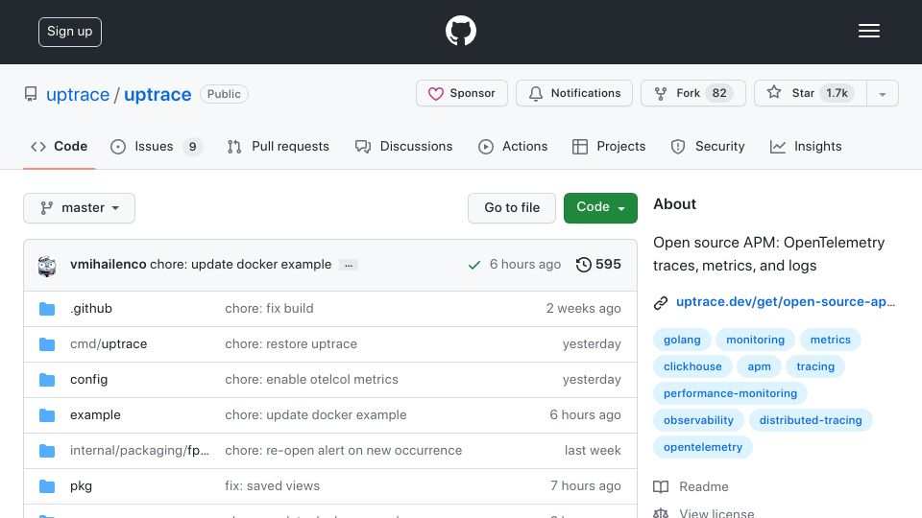The width and height of the screenshot is (922, 518).
Task: Switch to the Issues tab
Action: [157, 146]
